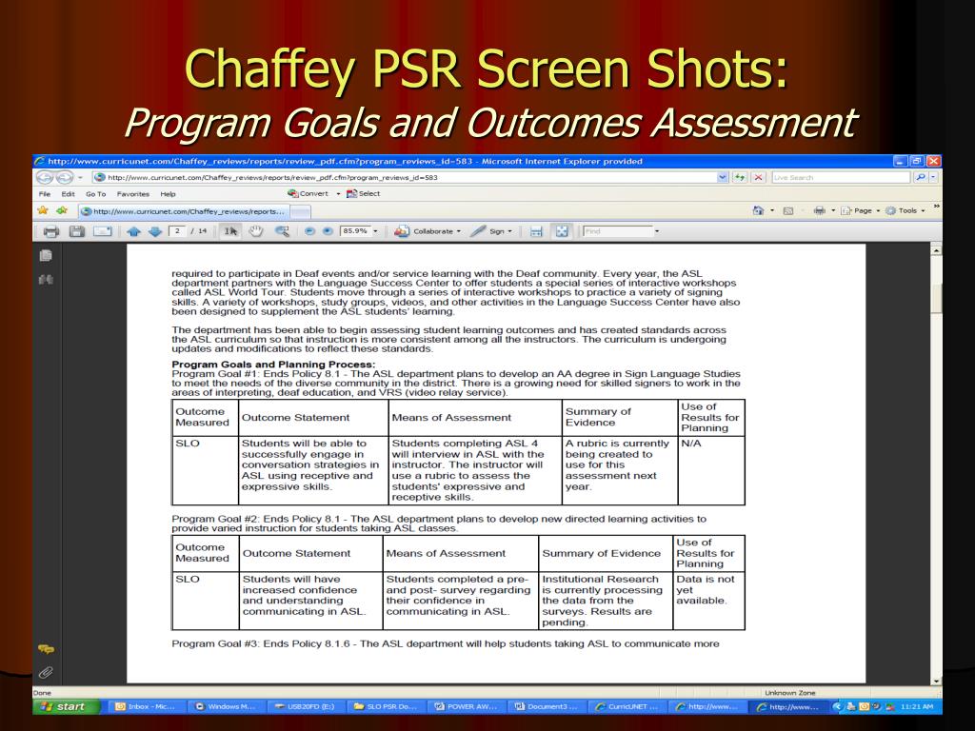Click the address bar URL field
The width and height of the screenshot is (975, 731).
404,177
